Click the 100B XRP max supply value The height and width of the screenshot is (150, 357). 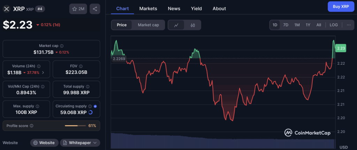coord(26,112)
